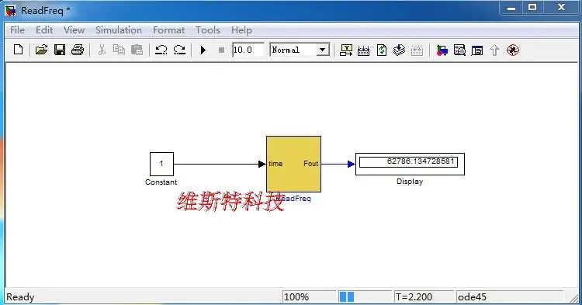Open the Simulation menu
Image resolution: width=582 pixels, height=305 pixels.
click(x=119, y=30)
